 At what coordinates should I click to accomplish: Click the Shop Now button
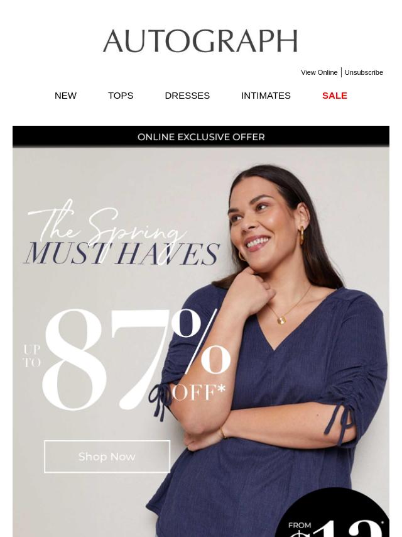[107, 457]
